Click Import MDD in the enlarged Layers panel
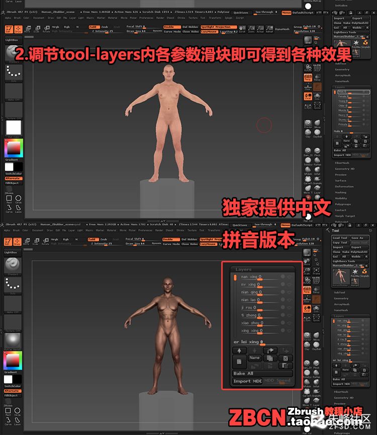The width and height of the screenshot is (377, 435). point(247,381)
